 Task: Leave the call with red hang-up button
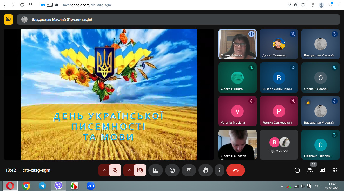click(x=235, y=170)
